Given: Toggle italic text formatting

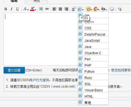Looking at the screenshot, I should click(12, 9).
